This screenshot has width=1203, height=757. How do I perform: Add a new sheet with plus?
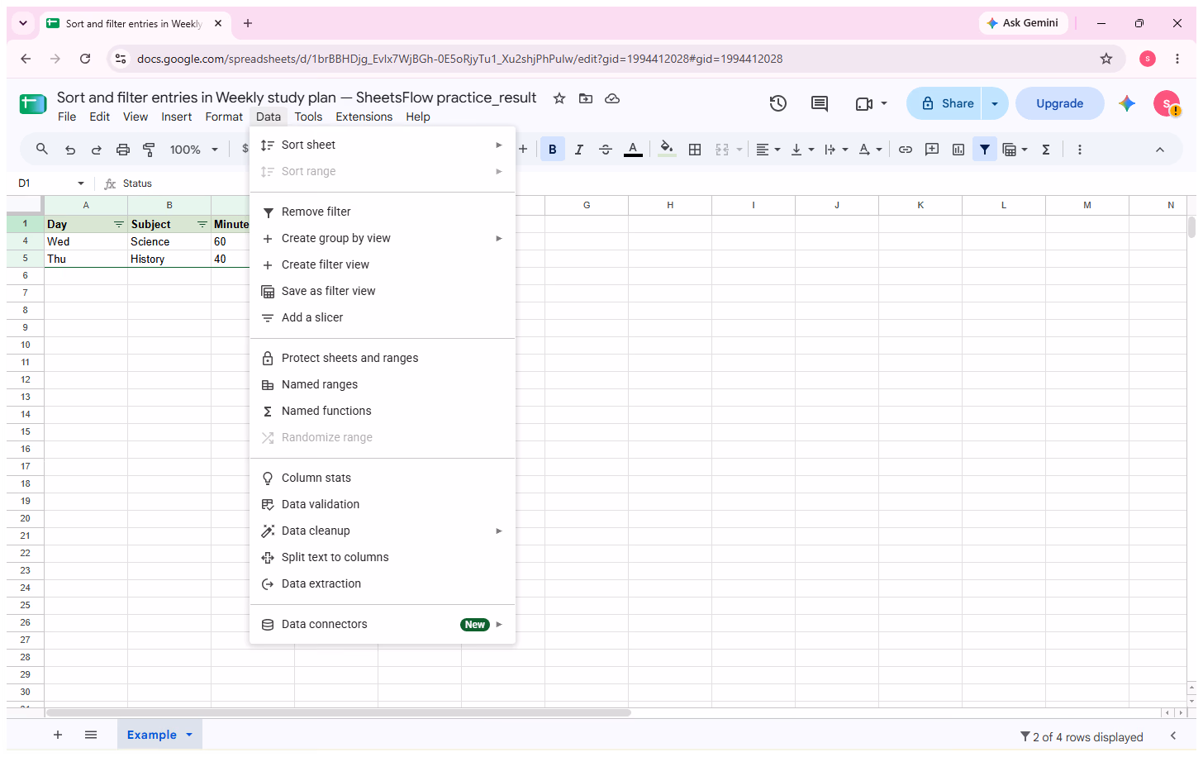point(58,735)
